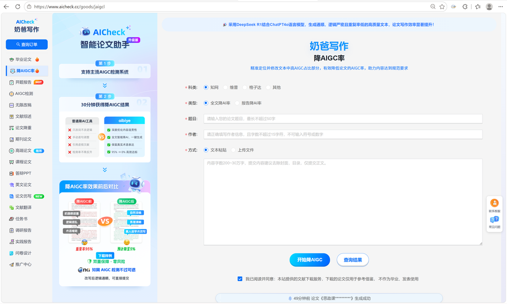
Task: Click the 论文降重 sidebar icon
Action: coord(11,128)
